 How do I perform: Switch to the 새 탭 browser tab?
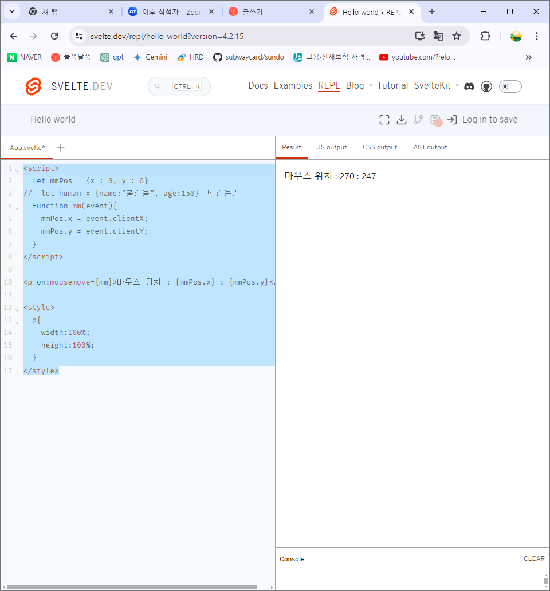[71, 12]
